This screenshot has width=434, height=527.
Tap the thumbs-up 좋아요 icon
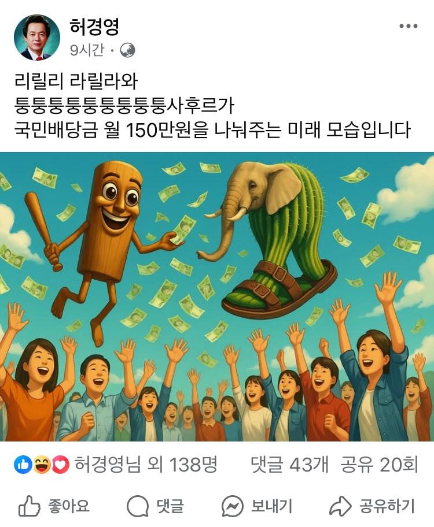29,506
